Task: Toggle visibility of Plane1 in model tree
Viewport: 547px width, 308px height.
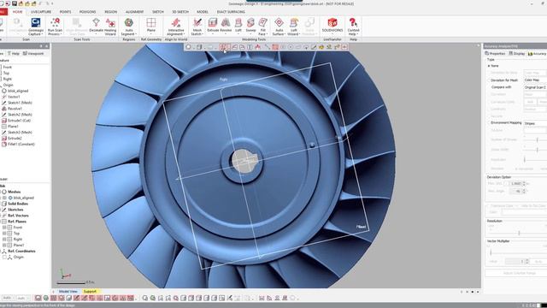Action: pos(4,246)
